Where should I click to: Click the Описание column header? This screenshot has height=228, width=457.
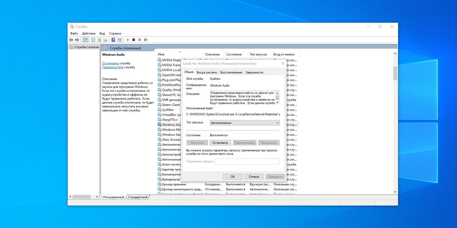(214, 54)
